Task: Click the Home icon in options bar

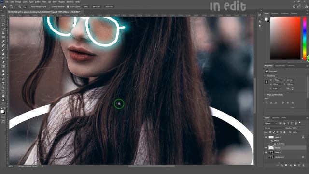Action: (x=4, y=7)
